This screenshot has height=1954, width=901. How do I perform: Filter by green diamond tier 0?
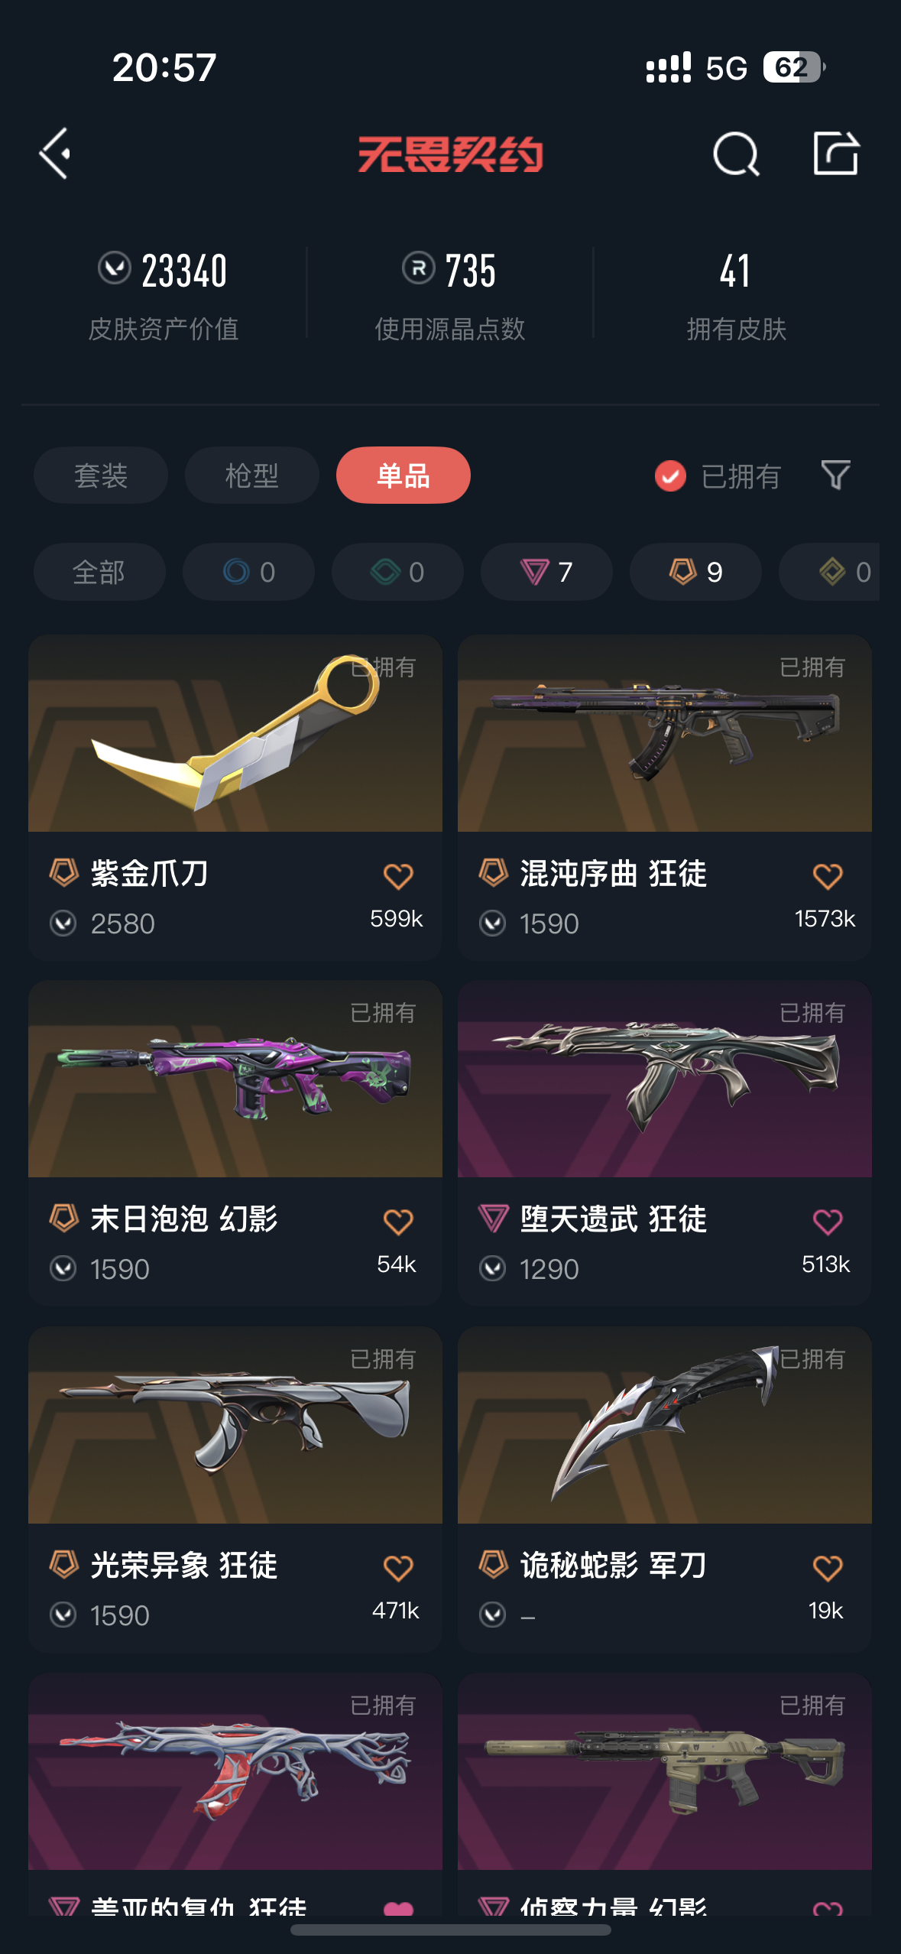coord(397,572)
